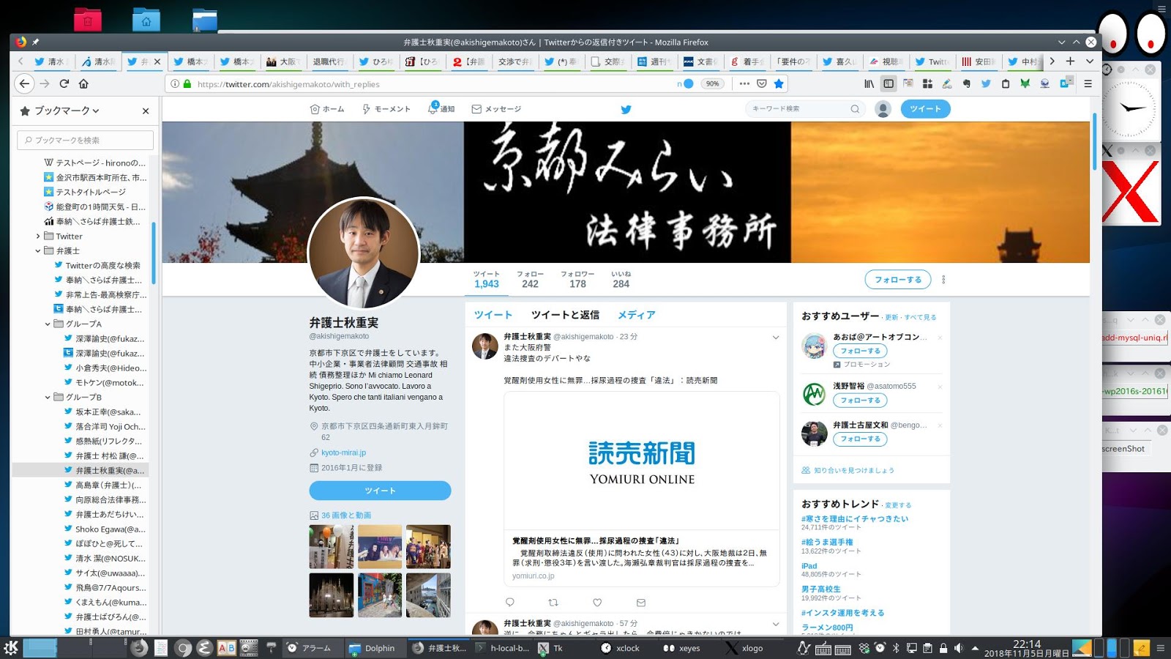The width and height of the screenshot is (1171, 659).
Task: Click Bluetooth icon in system tray
Action: [x=896, y=648]
